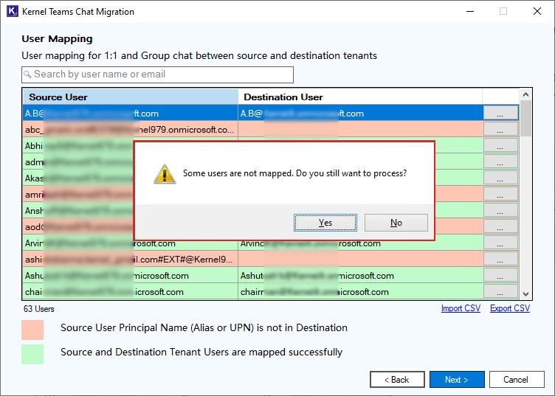Confirm with the Yes button
555x396 pixels.
[325, 223]
